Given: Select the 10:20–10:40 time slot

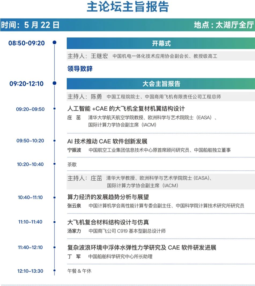Looking at the screenshot, I should tap(30, 164).
